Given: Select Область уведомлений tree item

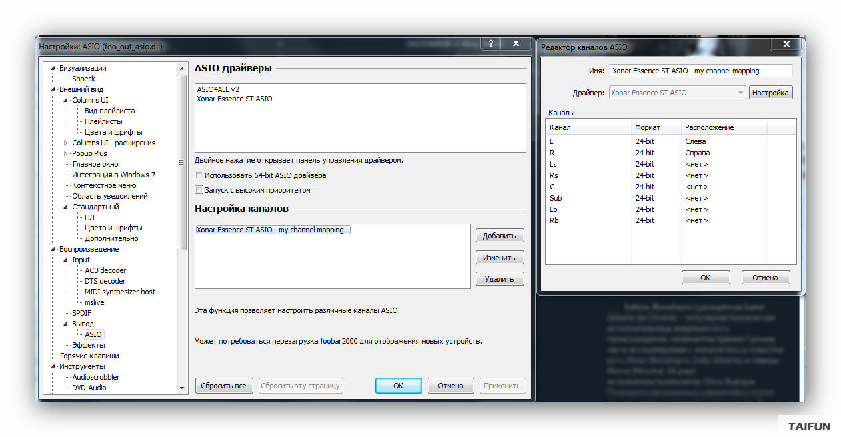Looking at the screenshot, I should pos(110,196).
